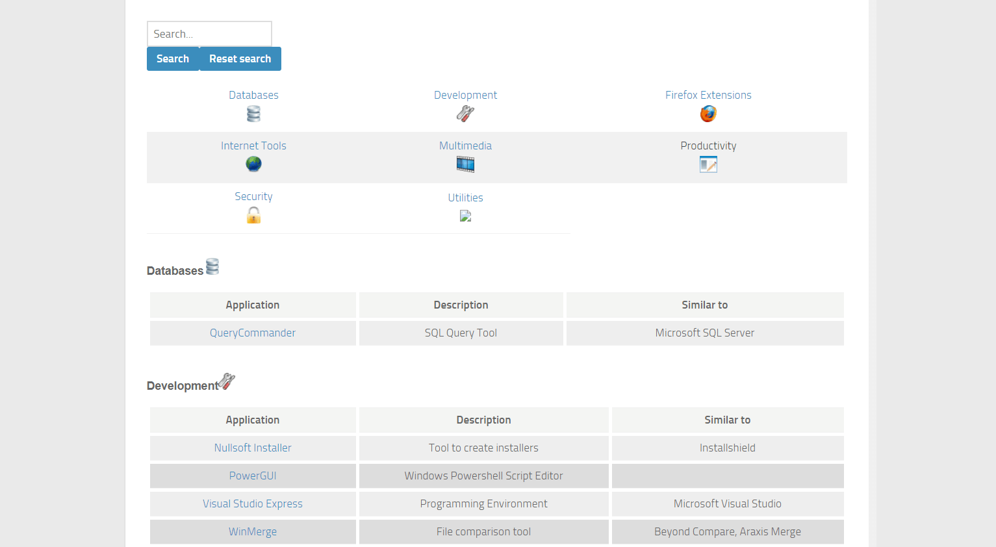Open the Multimedia category link

click(465, 146)
